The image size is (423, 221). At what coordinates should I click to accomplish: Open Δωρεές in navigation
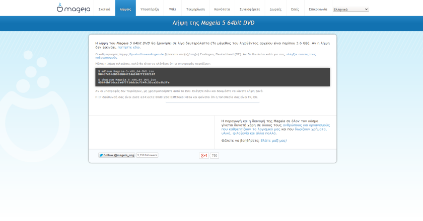click(x=275, y=9)
